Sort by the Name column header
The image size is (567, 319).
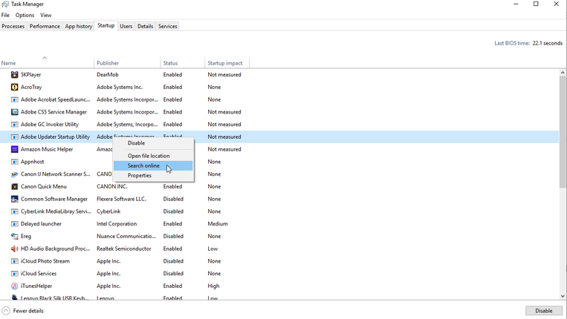coord(47,62)
